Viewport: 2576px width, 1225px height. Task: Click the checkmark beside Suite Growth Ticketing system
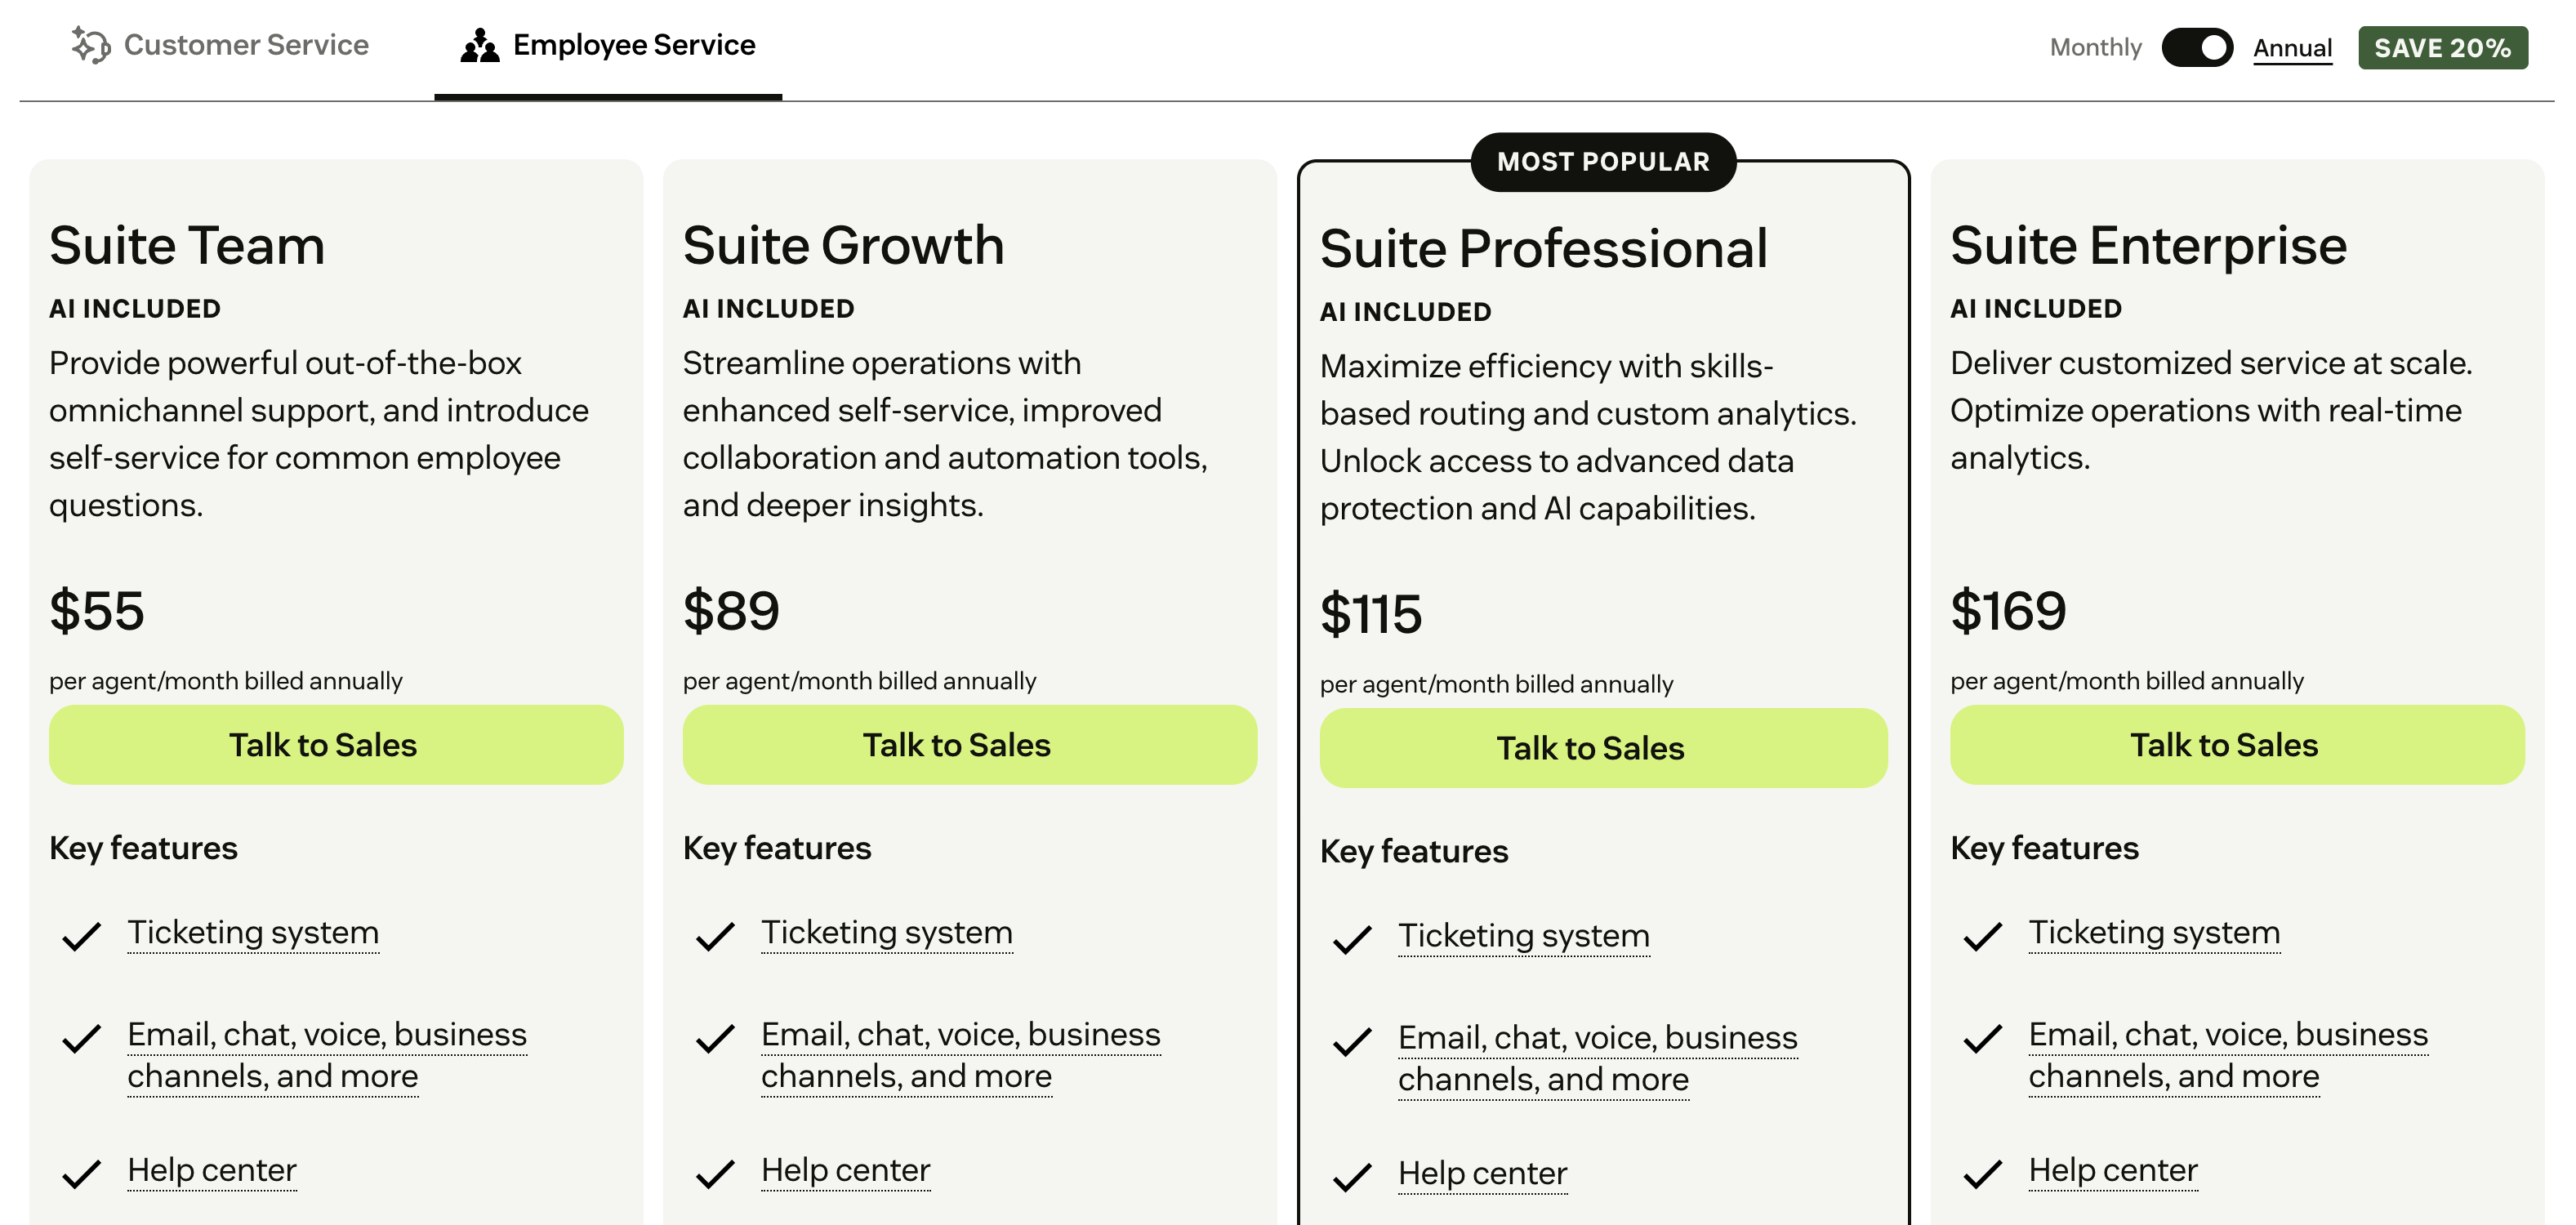coord(716,935)
